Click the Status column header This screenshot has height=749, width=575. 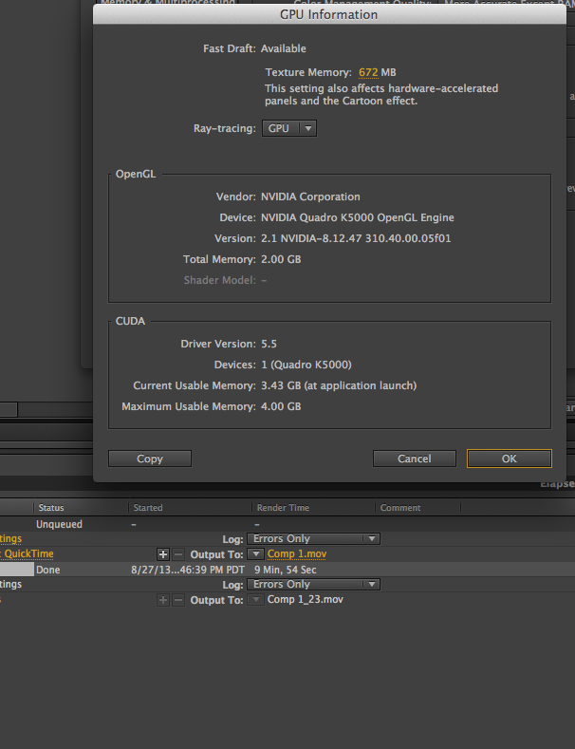[51, 507]
